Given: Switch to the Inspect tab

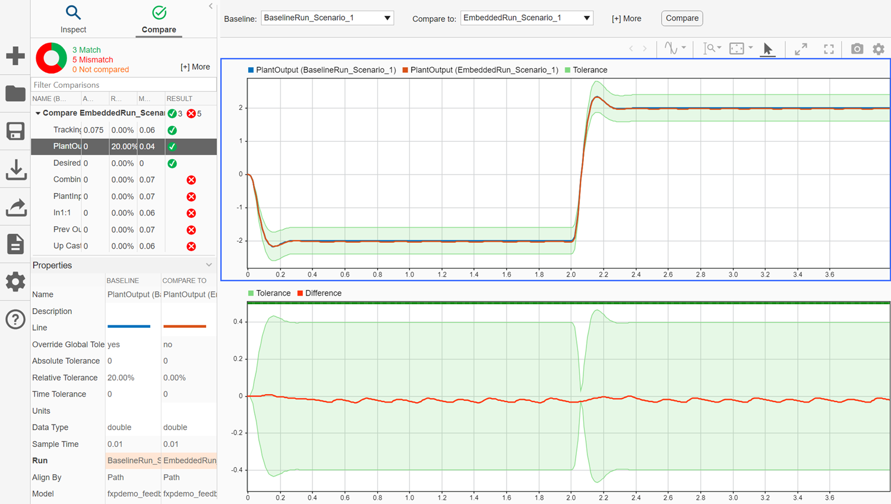Looking at the screenshot, I should [73, 20].
